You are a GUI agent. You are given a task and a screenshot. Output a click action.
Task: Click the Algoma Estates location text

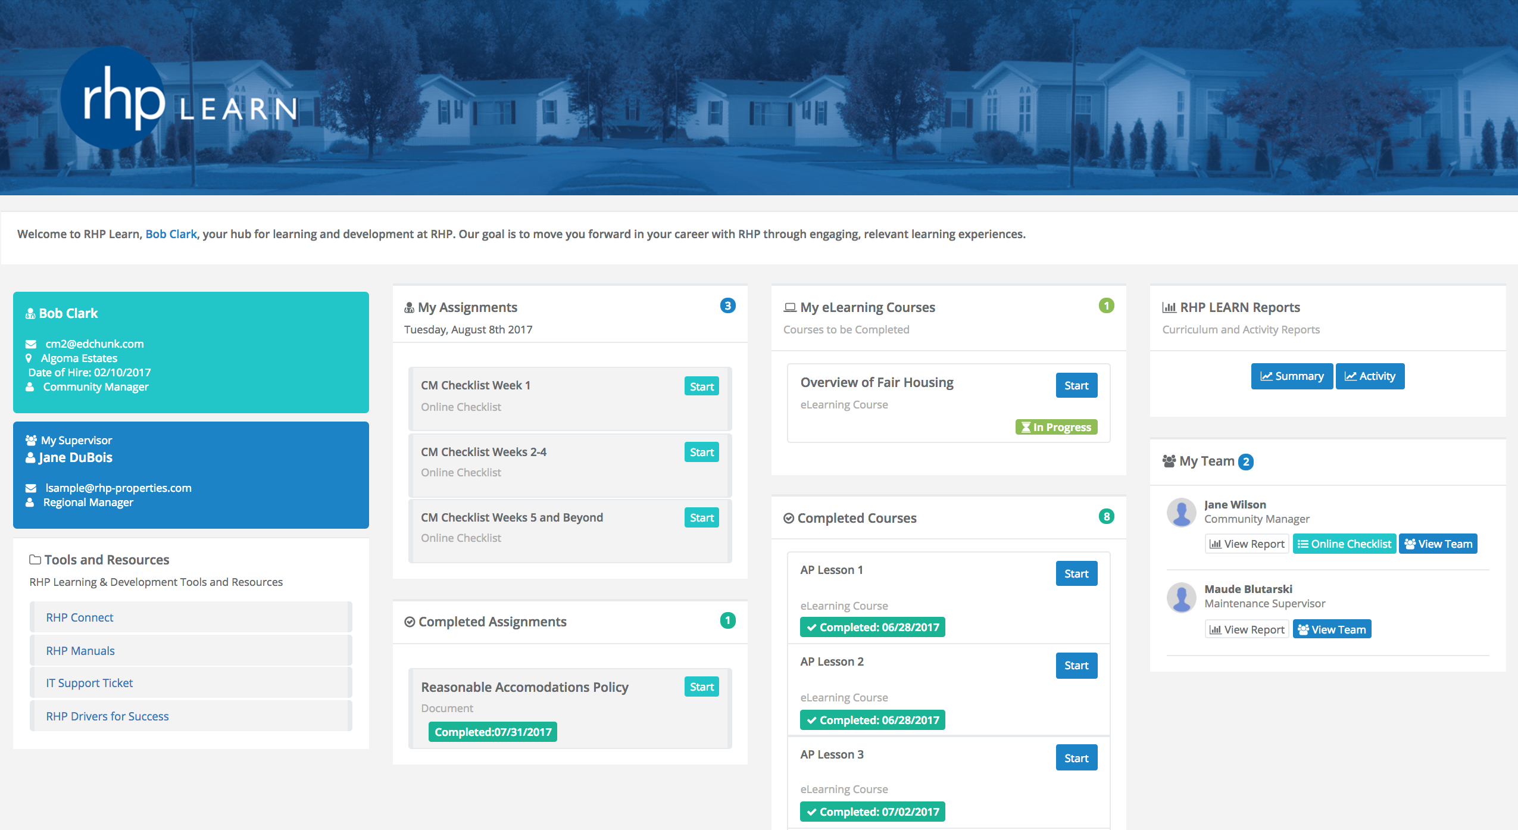pos(79,358)
